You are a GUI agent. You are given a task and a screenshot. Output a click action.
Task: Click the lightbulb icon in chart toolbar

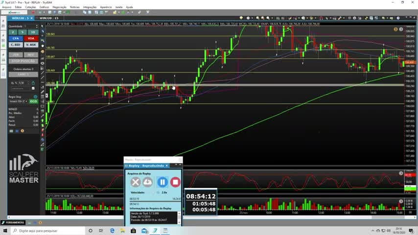(241, 18)
